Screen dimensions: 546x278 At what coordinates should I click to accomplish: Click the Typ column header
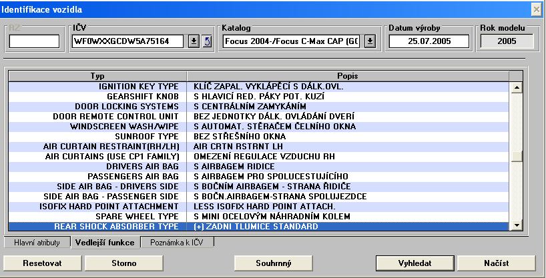pyautogui.click(x=97, y=75)
